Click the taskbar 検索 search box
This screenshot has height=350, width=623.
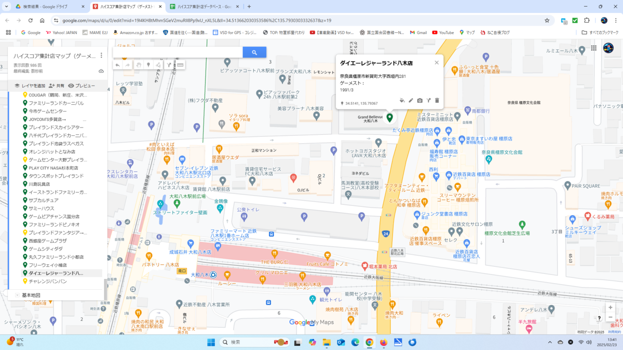coord(254,342)
